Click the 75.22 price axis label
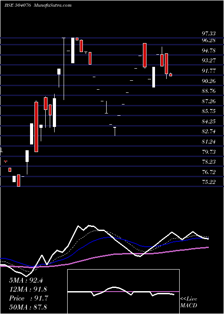The height and width of the screenshot is (314, 224). (x=209, y=182)
